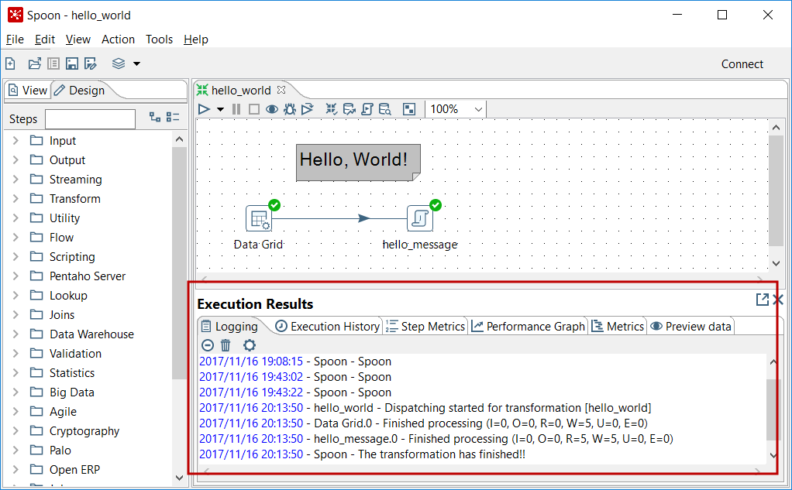Screen dimensions: 792x490
Task: Open the Explore Repository toolbar icon
Action: click(x=53, y=63)
